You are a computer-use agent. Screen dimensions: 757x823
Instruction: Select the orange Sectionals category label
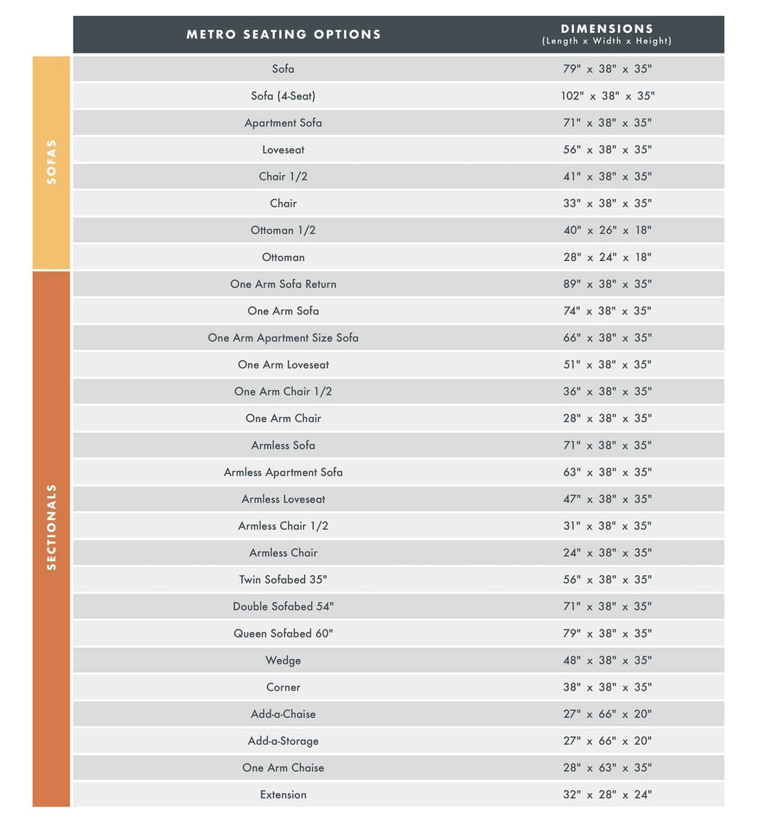pos(51,526)
